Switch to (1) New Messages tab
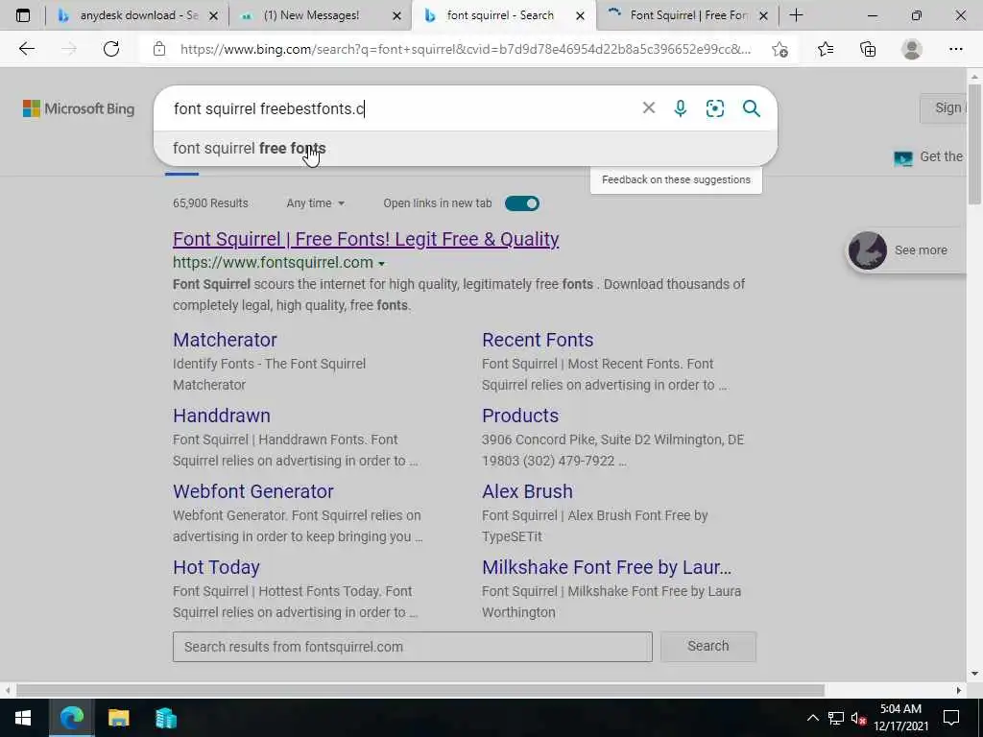This screenshot has height=737, width=983. [321, 15]
